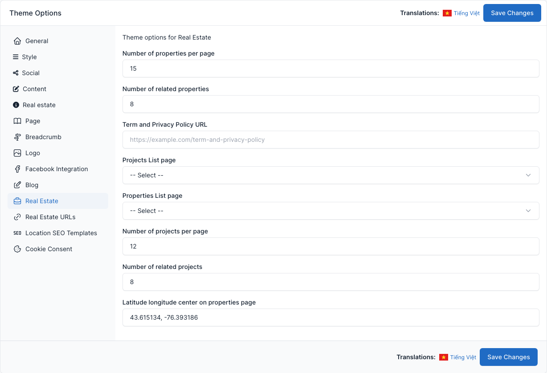Image resolution: width=547 pixels, height=373 pixels.
Task: Click the image icon beside Logo
Action: click(x=17, y=153)
